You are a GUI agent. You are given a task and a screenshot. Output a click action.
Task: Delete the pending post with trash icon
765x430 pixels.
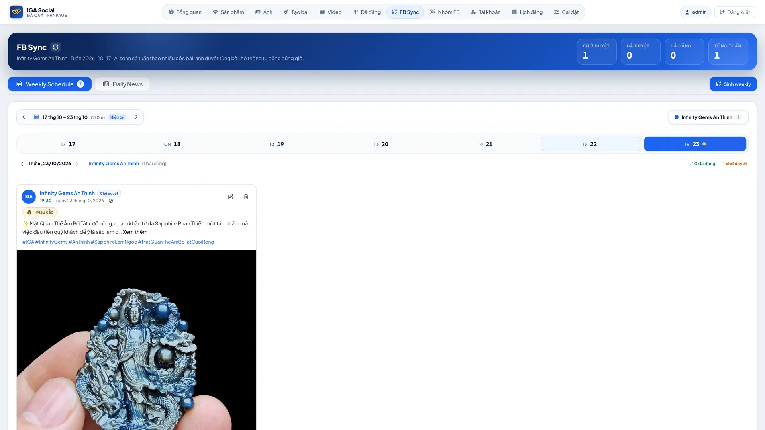pyautogui.click(x=246, y=197)
